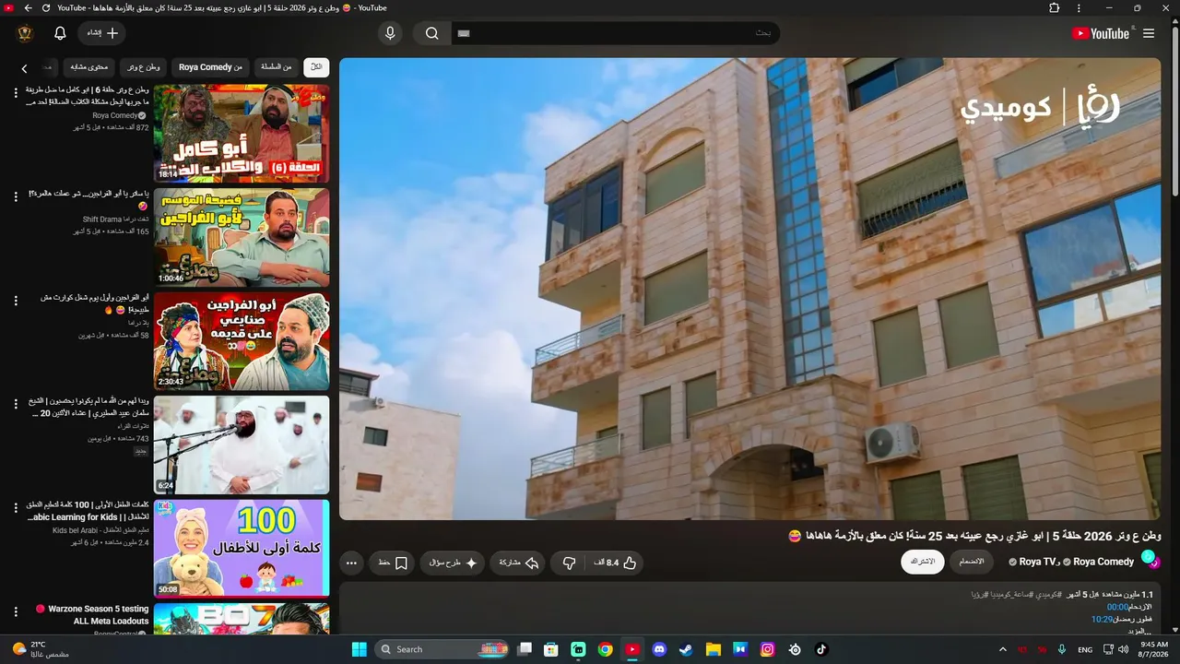Share the video via مشاركة

click(518, 563)
